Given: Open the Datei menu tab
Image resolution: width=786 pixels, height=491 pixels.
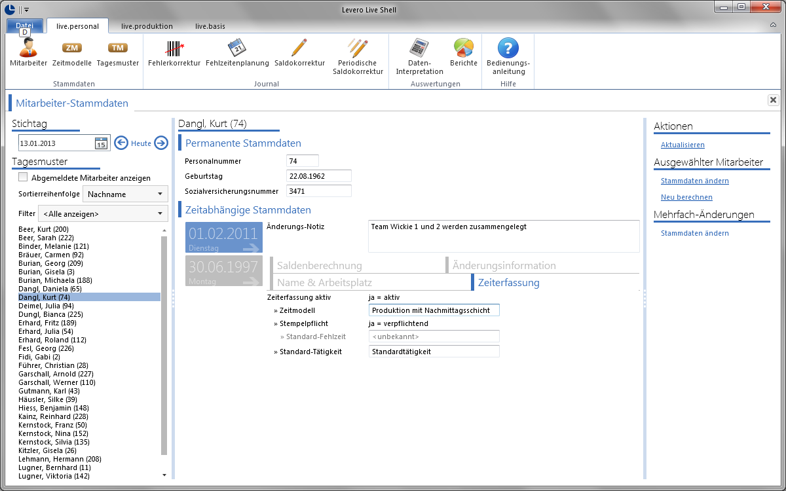Looking at the screenshot, I should pyautogui.click(x=25, y=26).
